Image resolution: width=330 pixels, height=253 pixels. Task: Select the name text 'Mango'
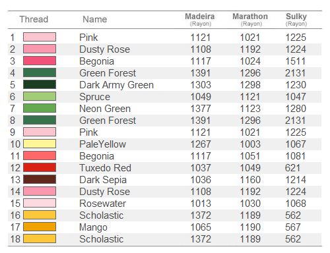pos(93,227)
